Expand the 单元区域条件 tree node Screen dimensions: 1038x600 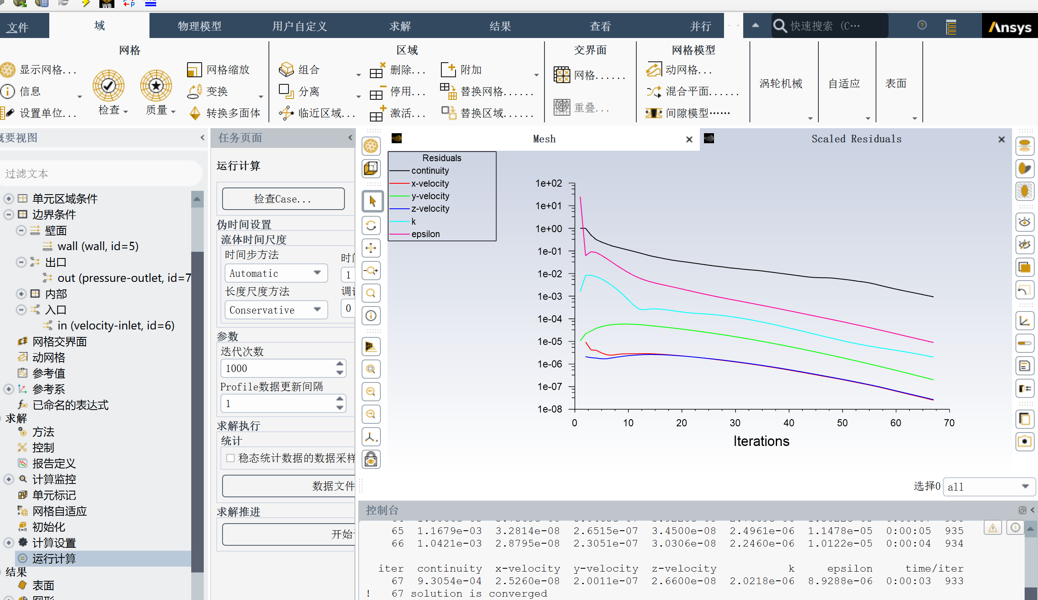pos(9,199)
